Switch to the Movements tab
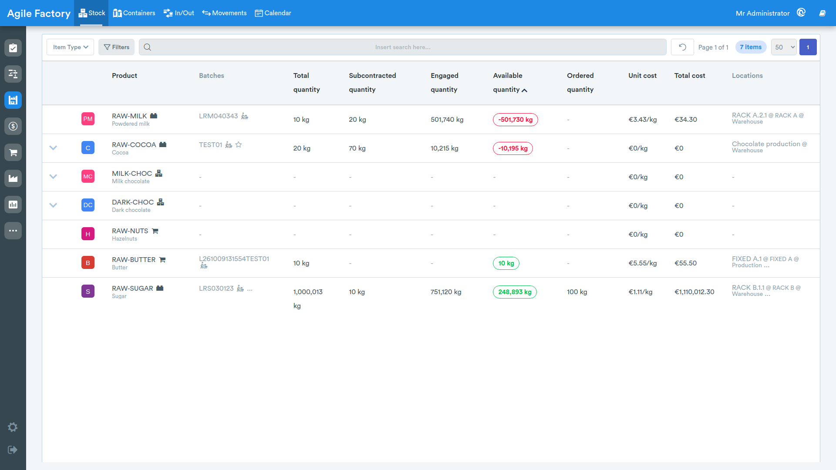The width and height of the screenshot is (836, 470). click(225, 13)
